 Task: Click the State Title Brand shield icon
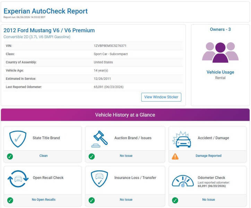coord(18,139)
